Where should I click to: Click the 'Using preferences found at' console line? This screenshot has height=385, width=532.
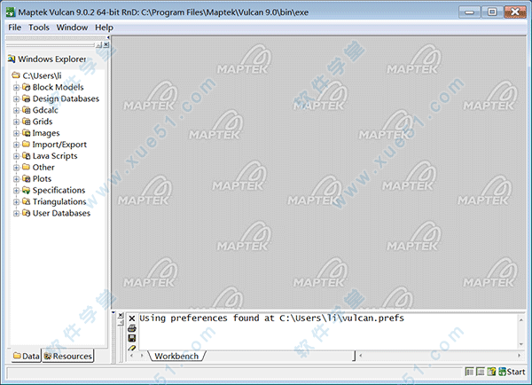click(x=271, y=318)
